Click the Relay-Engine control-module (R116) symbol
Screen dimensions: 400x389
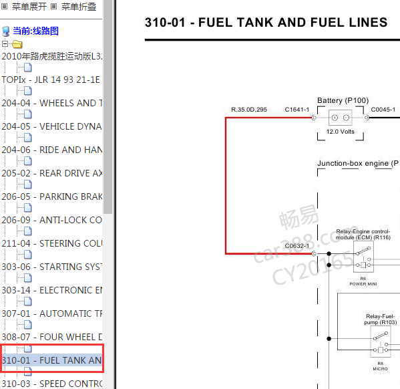(x=363, y=257)
